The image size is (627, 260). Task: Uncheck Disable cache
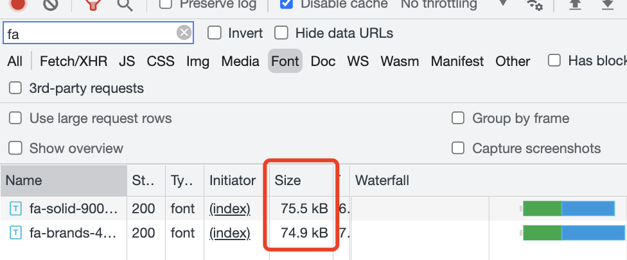[287, 4]
